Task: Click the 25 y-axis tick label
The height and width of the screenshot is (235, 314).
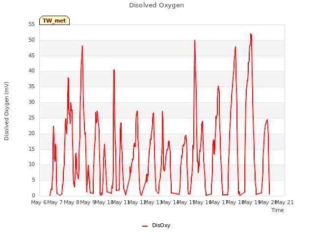Action: point(31,117)
